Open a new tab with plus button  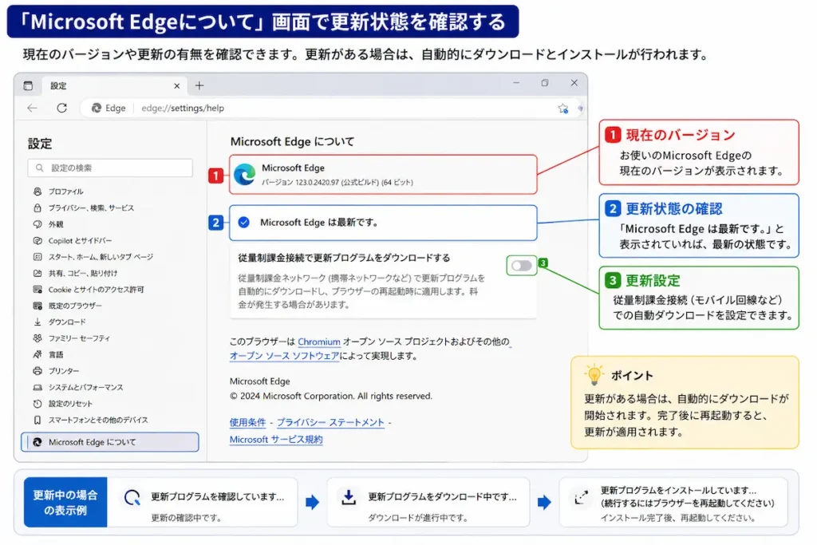pos(199,85)
